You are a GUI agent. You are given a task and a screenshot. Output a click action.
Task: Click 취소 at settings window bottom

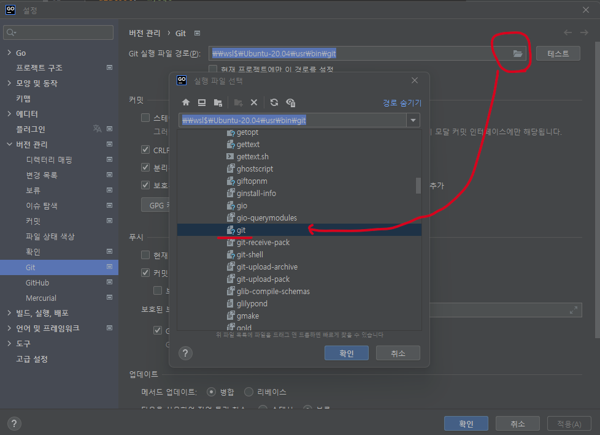pyautogui.click(x=517, y=423)
